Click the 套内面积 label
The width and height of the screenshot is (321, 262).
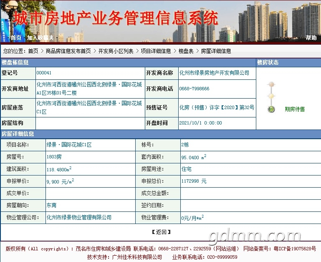(x=152, y=157)
